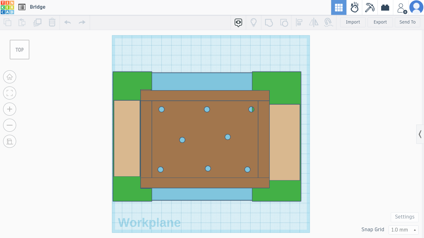Toggle notes visibility with the speech-bubble eye

click(238, 22)
